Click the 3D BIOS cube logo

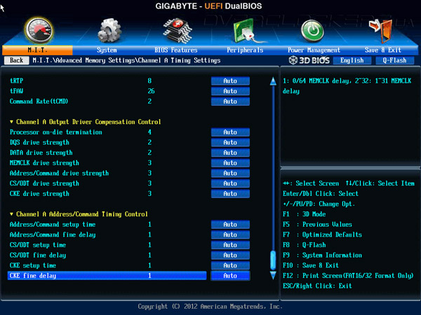point(293,60)
